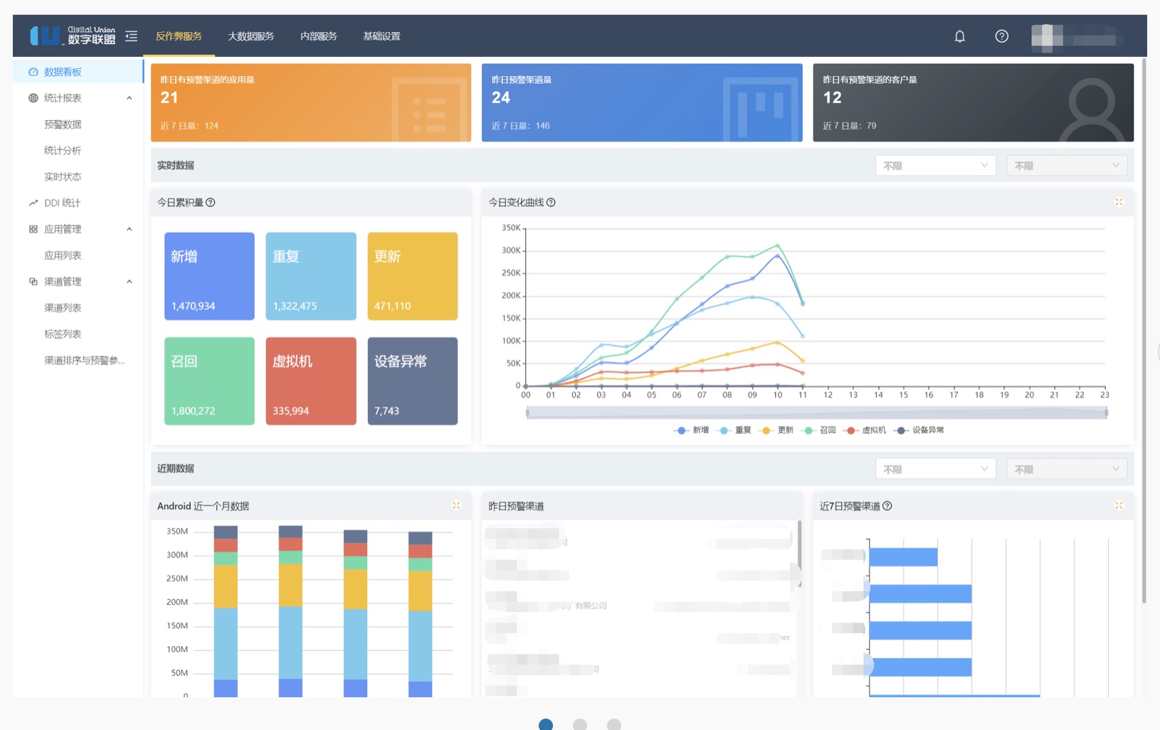Screen dimensions: 1160x730
Task: Open 实时状态 submenu item
Action: (x=63, y=177)
